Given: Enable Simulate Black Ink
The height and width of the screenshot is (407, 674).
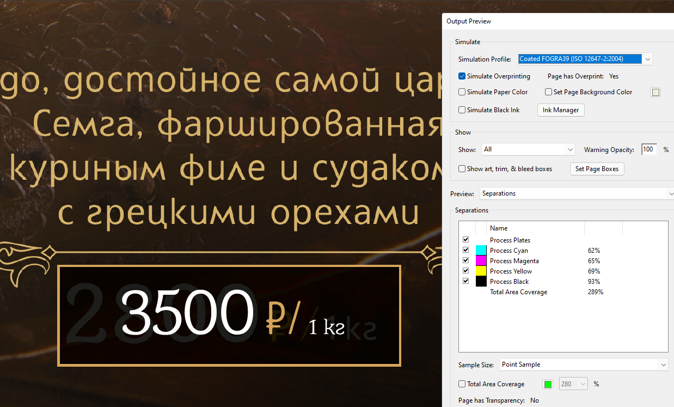Looking at the screenshot, I should 461,110.
